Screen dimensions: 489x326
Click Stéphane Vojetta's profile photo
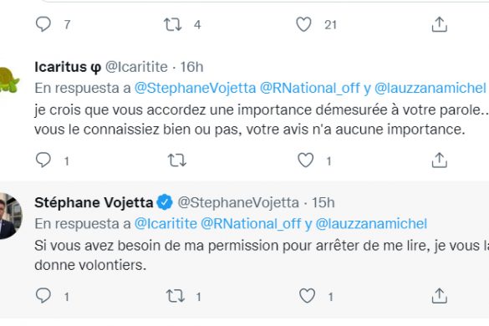click(10, 216)
